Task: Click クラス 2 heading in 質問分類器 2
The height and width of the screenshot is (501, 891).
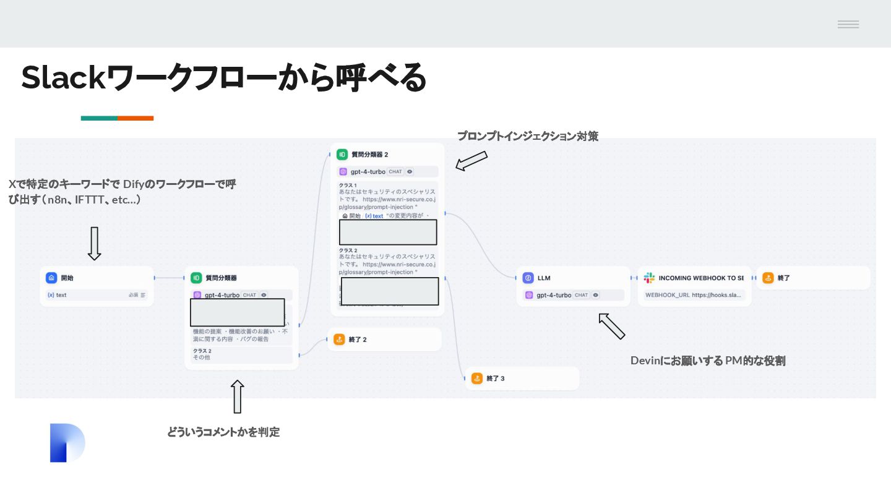Action: point(348,250)
